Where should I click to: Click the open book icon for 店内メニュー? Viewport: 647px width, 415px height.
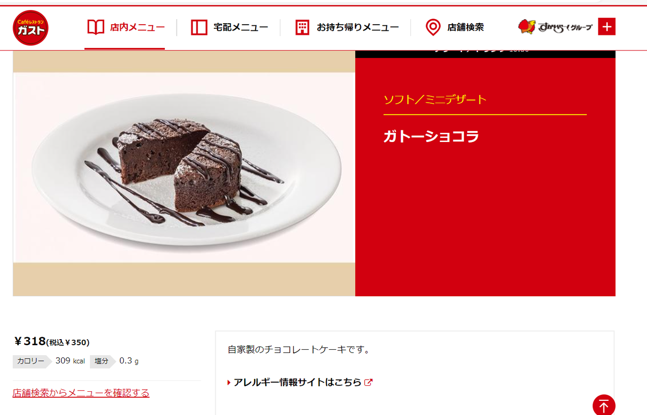[x=96, y=27]
